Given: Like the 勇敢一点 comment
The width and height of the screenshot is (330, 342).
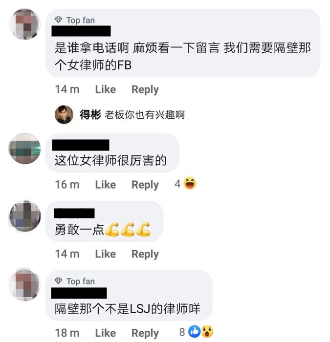Looking at the screenshot, I should (106, 254).
